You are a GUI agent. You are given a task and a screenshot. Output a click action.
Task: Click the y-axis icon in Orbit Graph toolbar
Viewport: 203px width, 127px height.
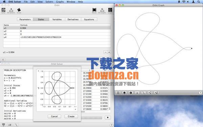point(137,93)
